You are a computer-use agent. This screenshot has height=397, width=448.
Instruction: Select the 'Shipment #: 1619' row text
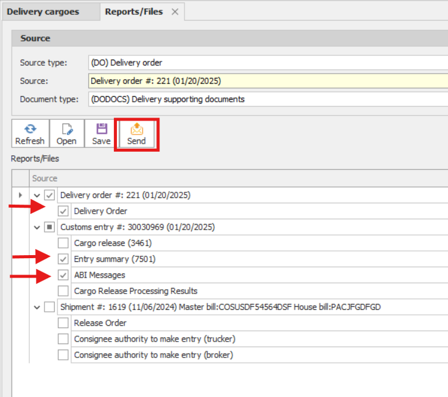(x=220, y=307)
